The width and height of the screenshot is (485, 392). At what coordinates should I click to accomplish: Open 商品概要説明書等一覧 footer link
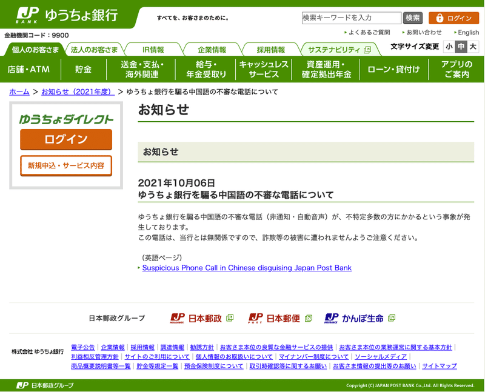(x=101, y=366)
